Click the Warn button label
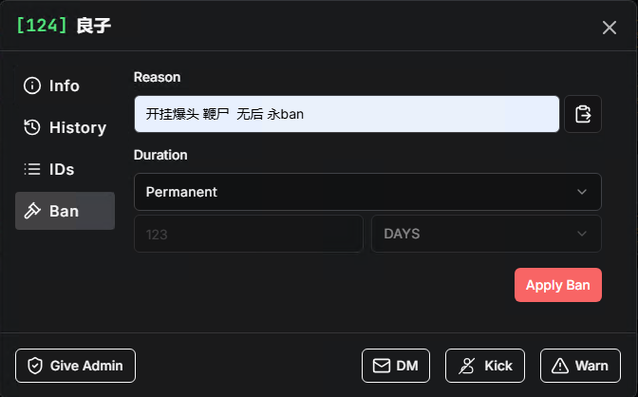The height and width of the screenshot is (397, 638). [x=591, y=366]
